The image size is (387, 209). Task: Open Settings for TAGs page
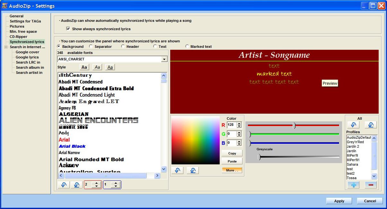[x=25, y=21]
